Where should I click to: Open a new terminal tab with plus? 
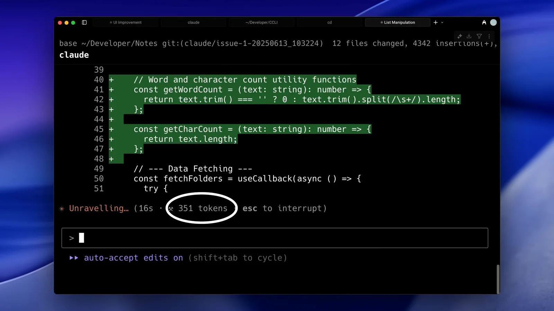pos(436,22)
